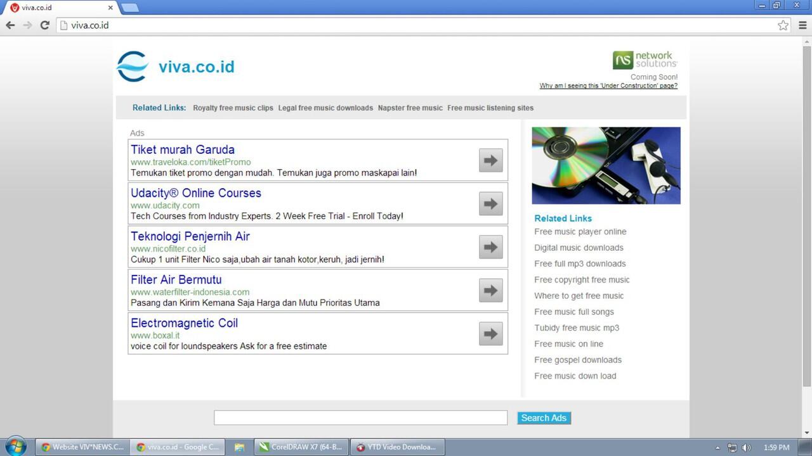Image resolution: width=812 pixels, height=456 pixels.
Task: Click Napster free music link
Action: [410, 108]
